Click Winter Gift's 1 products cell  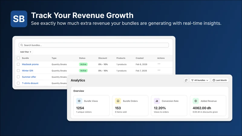click(x=122, y=71)
